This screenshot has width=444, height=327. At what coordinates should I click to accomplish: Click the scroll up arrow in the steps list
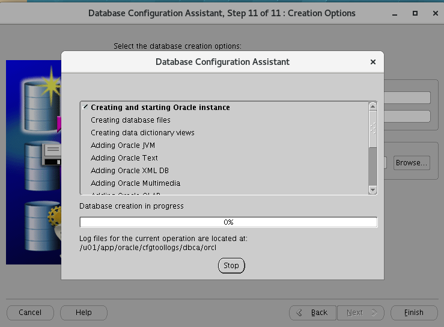(373, 106)
